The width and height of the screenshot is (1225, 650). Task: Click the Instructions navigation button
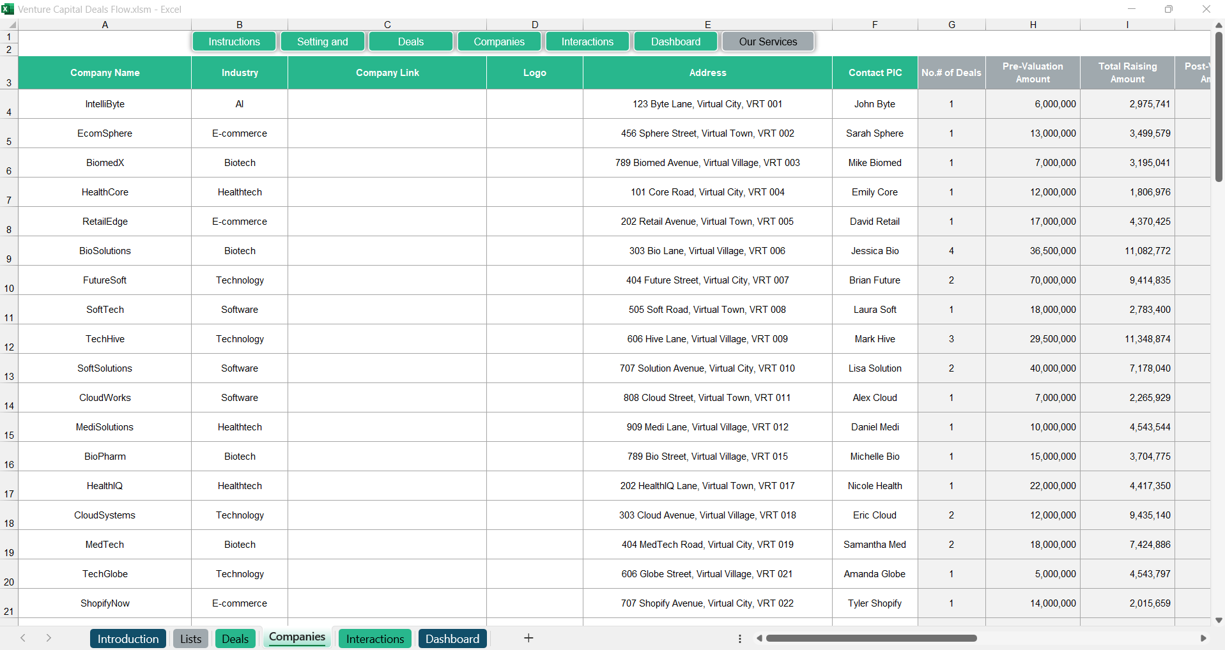233,41
